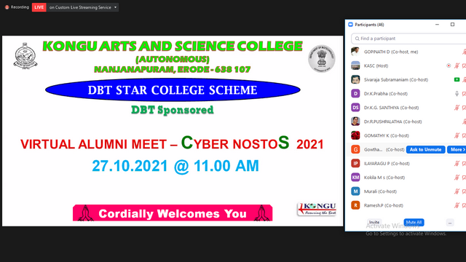The image size is (466, 262).
Task: Click green screen-share icon beside Sivaraja Subramaniam
Action: click(x=457, y=79)
